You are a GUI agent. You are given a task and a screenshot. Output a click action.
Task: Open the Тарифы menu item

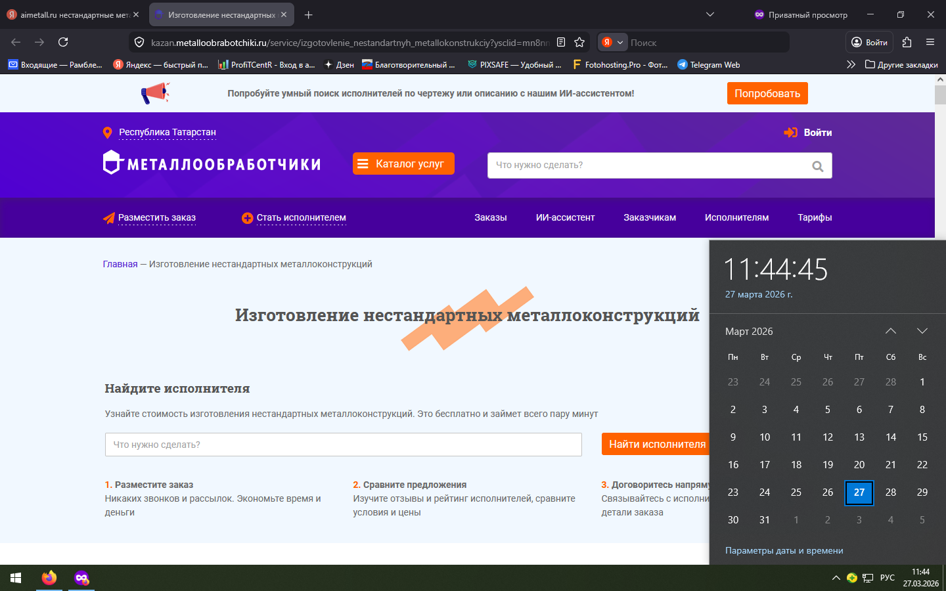click(x=815, y=217)
